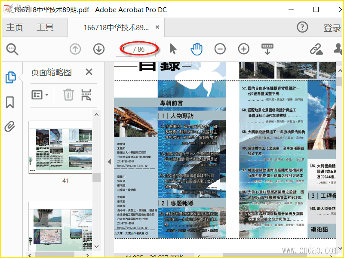Activate the hand pan tool
Image resolution: width=344 pixels, height=258 pixels.
pos(197,49)
